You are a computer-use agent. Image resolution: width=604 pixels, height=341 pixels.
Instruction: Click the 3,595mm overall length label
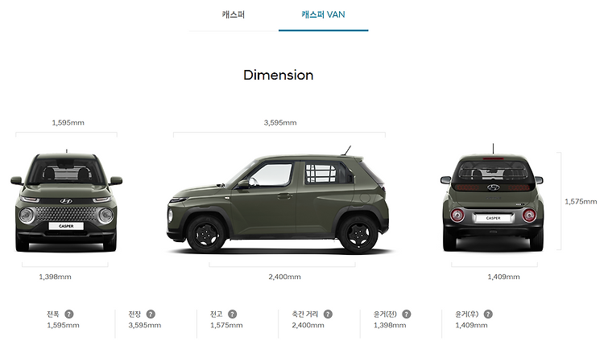click(280, 123)
